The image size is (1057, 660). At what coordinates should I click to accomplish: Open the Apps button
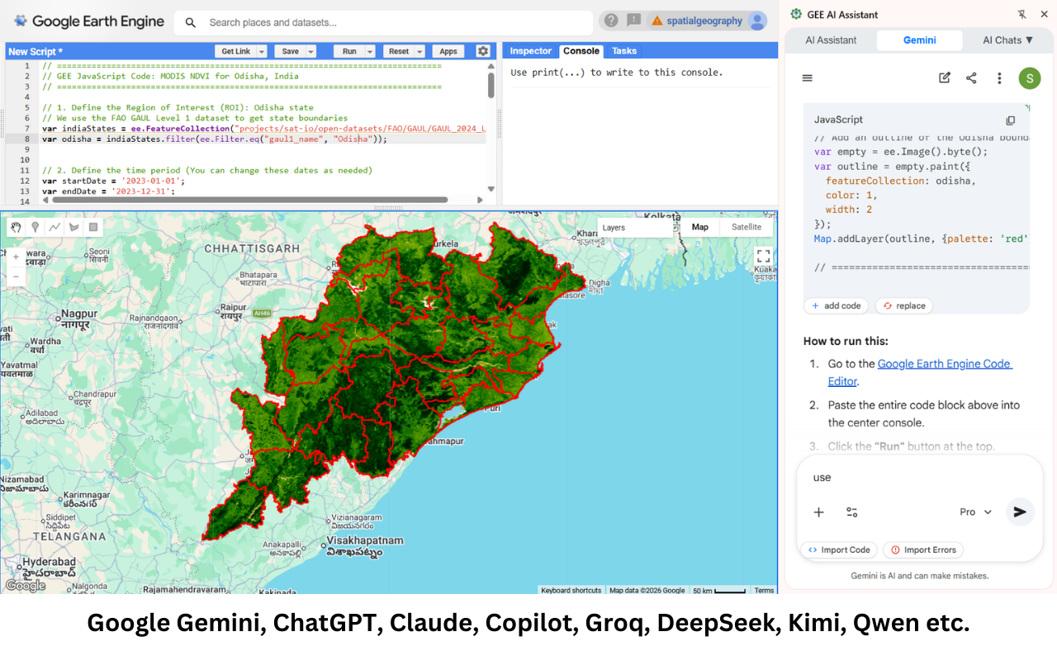tap(449, 51)
